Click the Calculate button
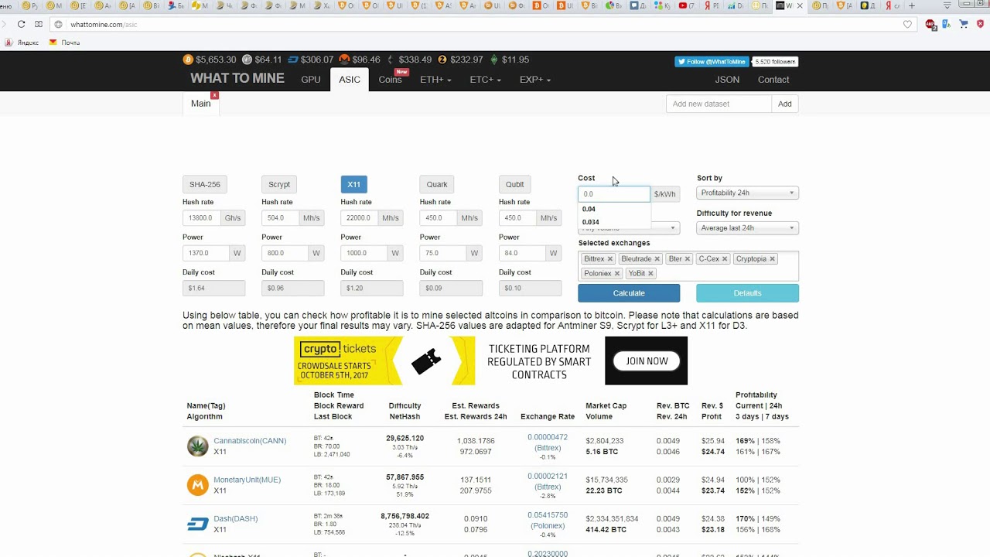This screenshot has height=557, width=990. click(x=629, y=293)
